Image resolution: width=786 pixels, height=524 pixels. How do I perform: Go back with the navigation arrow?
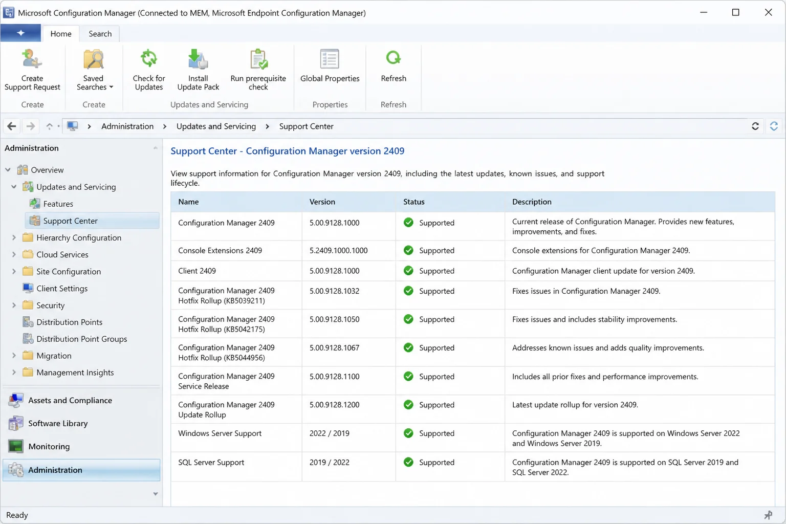pos(11,126)
